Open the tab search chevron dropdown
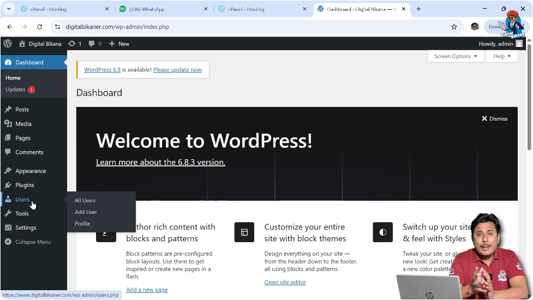Viewport: 533px width, 300px height. tap(9, 9)
